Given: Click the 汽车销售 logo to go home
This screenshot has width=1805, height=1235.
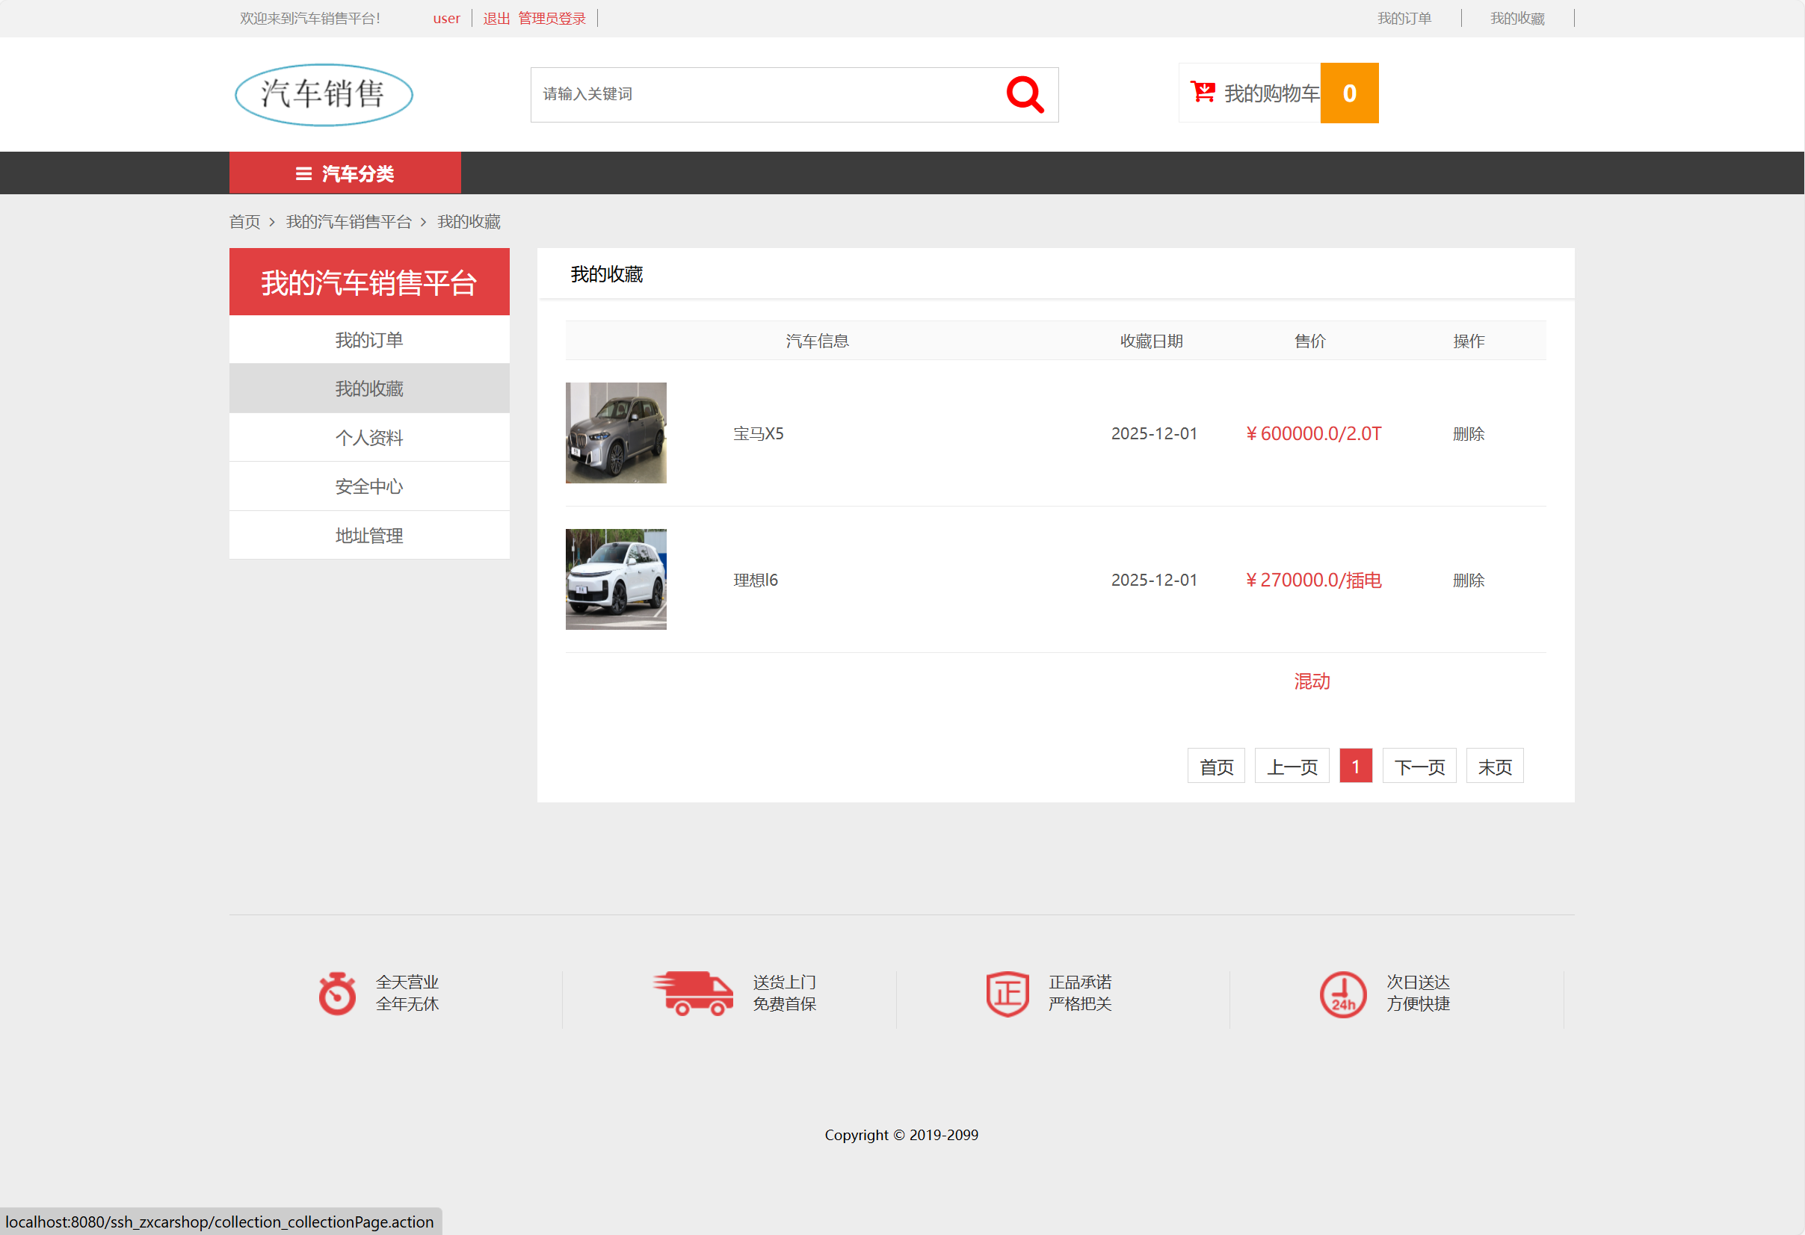Looking at the screenshot, I should [x=323, y=94].
